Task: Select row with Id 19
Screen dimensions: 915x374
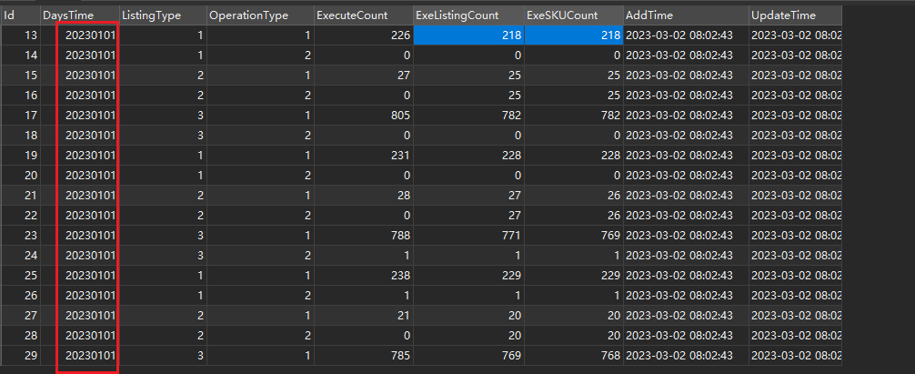Action: tap(421, 156)
